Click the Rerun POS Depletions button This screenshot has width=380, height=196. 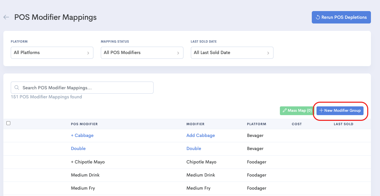[x=341, y=17]
